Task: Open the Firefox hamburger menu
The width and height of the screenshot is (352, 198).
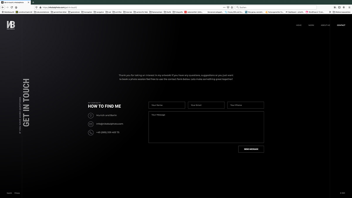Action: click(348, 7)
